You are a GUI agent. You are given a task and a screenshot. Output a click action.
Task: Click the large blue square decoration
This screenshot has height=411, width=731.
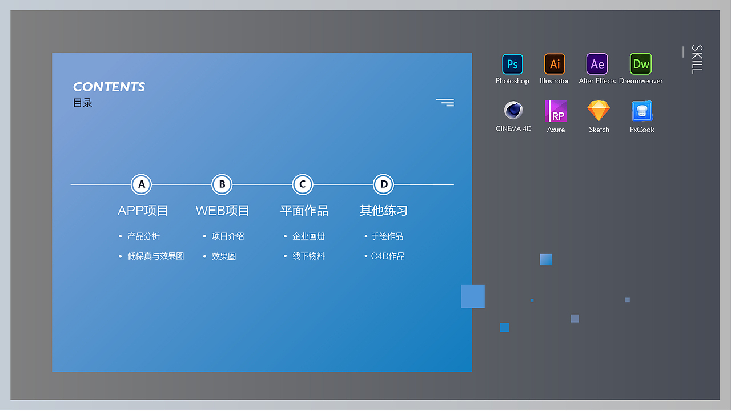472,296
